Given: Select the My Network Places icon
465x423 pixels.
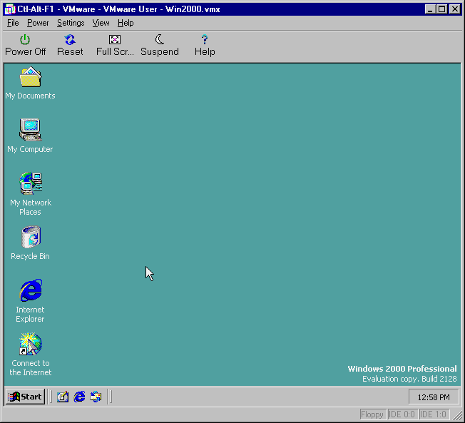Looking at the screenshot, I should [x=31, y=184].
